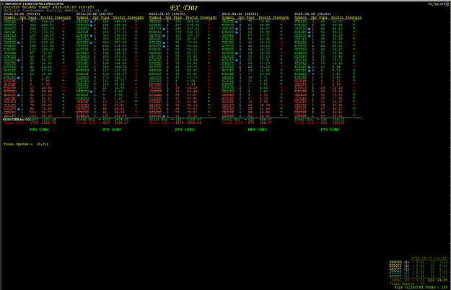Click the Total Sell 573 row
This screenshot has height=290, width=451.
(x=248, y=123)
